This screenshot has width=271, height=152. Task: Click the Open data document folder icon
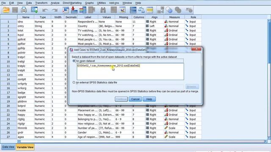pyautogui.click(x=6, y=10)
